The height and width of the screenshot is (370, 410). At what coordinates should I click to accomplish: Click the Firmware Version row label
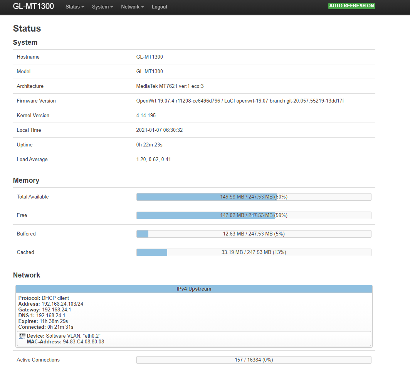[x=36, y=101]
